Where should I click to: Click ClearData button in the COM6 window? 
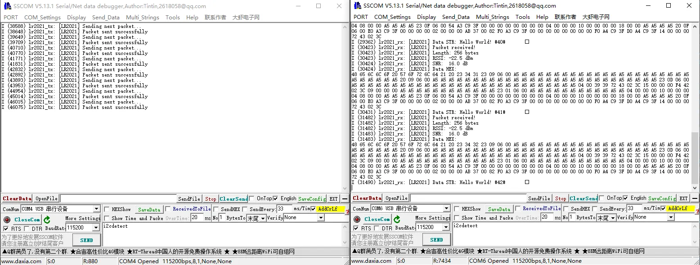[367, 198]
